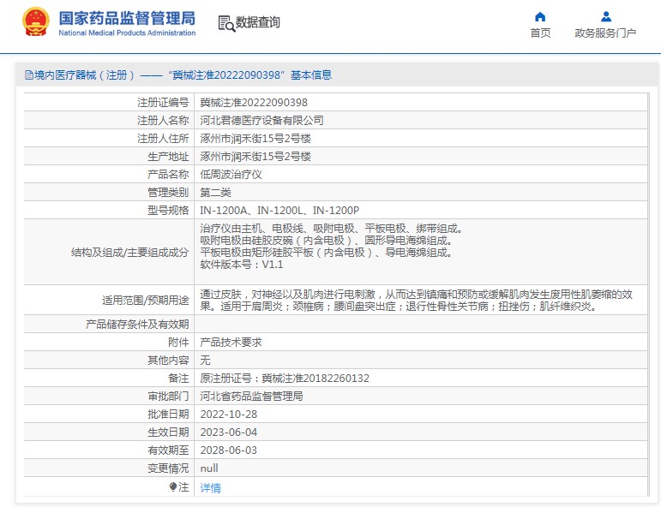Viewport: 661px width, 507px height.
Task: Go to 政务服务门户 navigation item
Action: pos(605,33)
